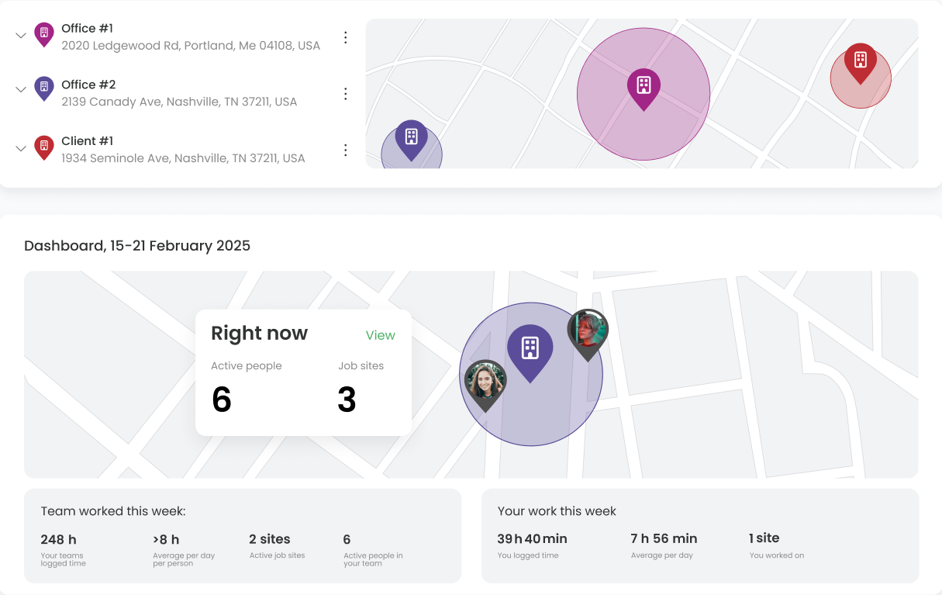Image resolution: width=942 pixels, height=595 pixels.
Task: Open the three-dot menu for Client #1
Action: tap(346, 150)
